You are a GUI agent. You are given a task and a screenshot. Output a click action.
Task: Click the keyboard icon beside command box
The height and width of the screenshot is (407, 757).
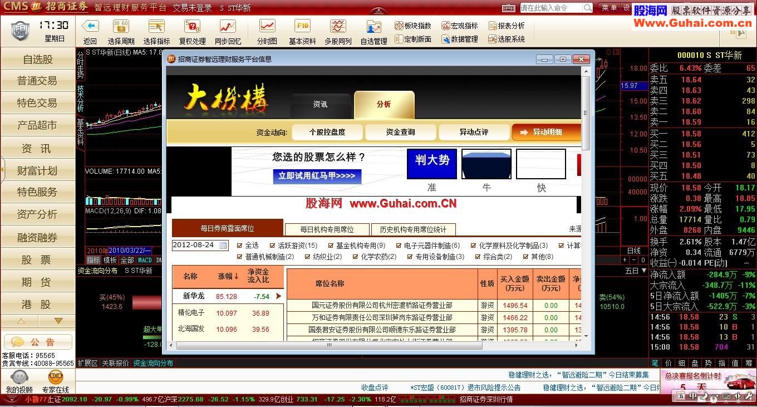pos(509,8)
